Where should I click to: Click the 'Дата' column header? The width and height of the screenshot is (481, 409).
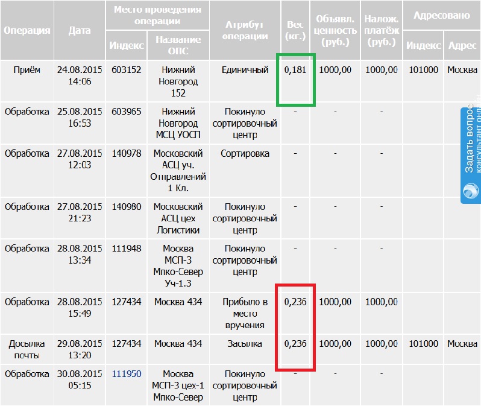point(80,30)
